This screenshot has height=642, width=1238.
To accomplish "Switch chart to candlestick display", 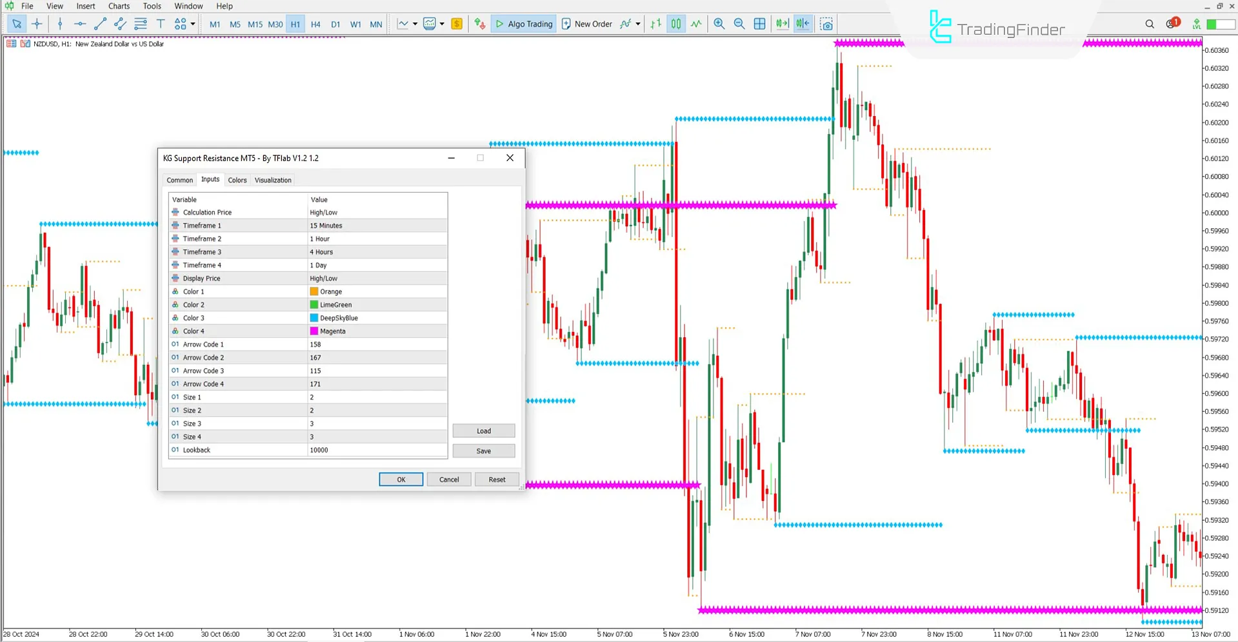I will [675, 24].
